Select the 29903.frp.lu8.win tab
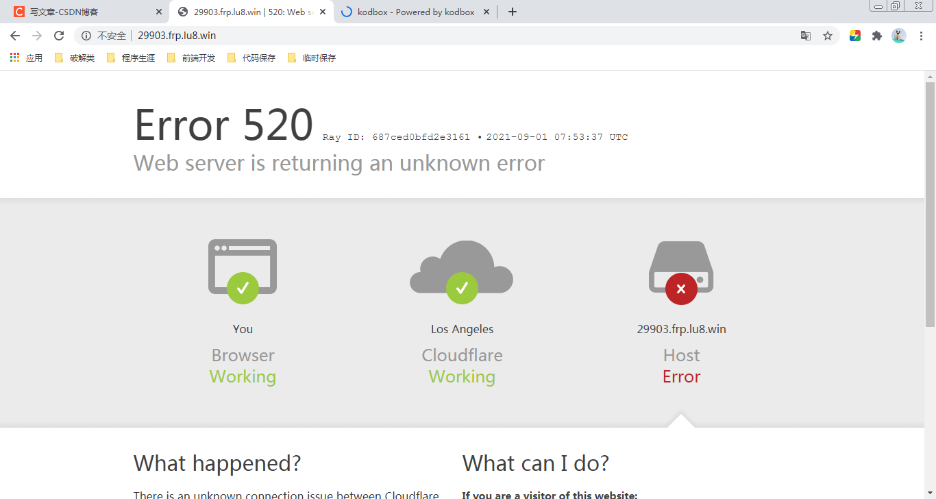This screenshot has height=499, width=936. (250, 12)
